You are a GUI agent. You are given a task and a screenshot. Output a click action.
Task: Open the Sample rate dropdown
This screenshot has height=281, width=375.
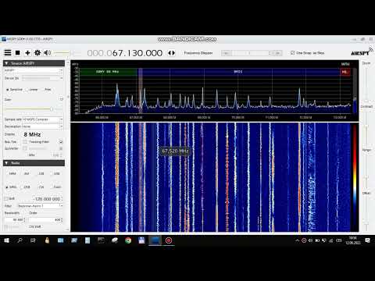coord(43,119)
